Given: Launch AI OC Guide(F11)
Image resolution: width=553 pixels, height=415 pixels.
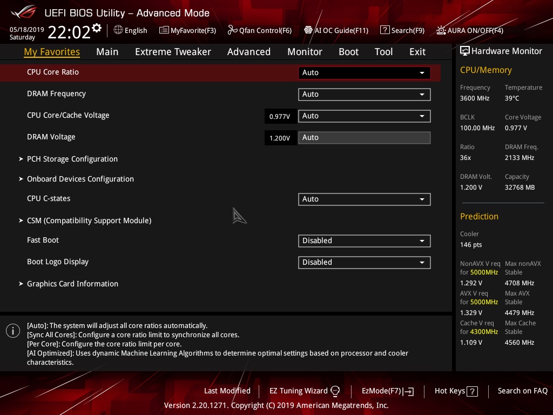Looking at the screenshot, I should (x=336, y=30).
